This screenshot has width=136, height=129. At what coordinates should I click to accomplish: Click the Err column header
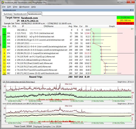pos(9,26)
